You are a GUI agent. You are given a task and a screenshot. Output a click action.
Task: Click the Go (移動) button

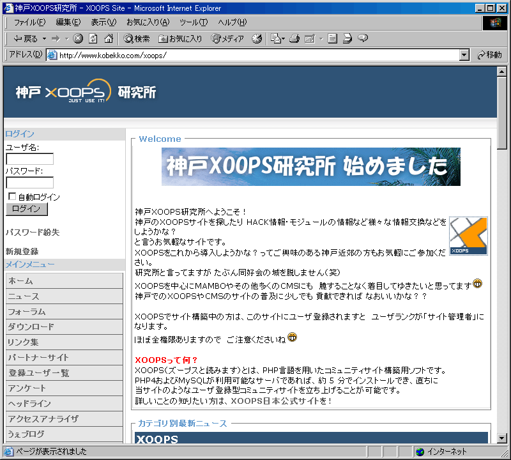click(489, 55)
